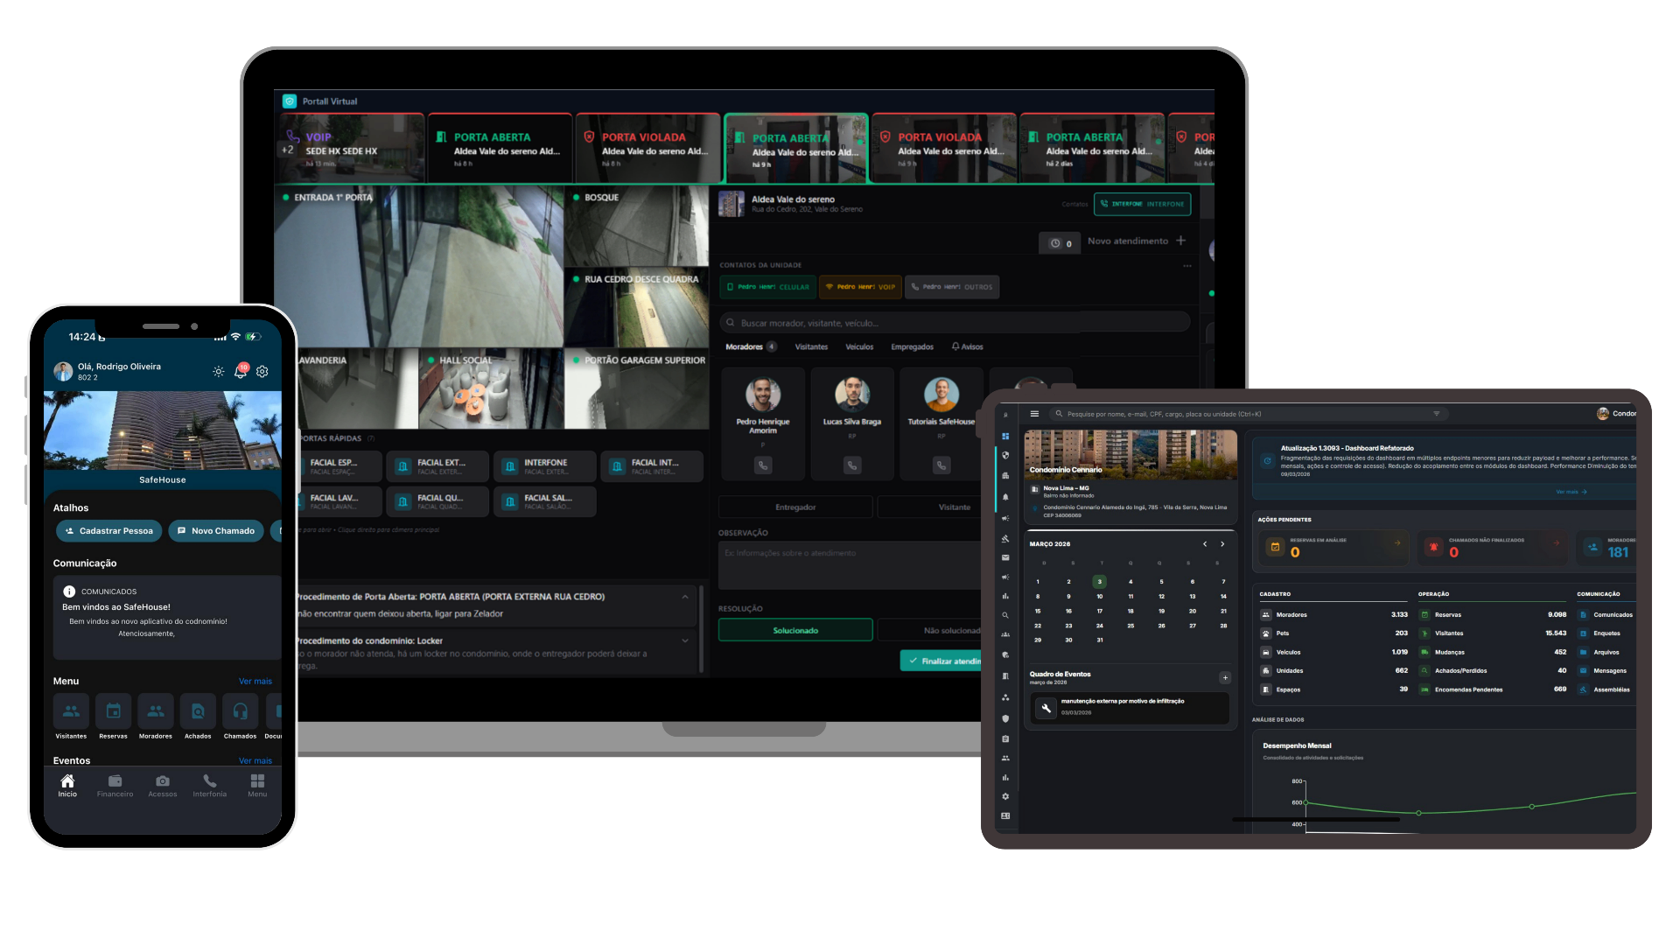This screenshot has width=1680, height=945.
Task: Trigger FACIAL EXT quick door
Action: click(x=437, y=466)
